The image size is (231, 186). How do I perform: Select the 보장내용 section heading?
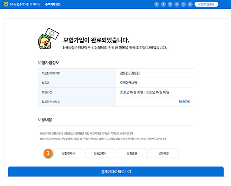[x=45, y=120]
